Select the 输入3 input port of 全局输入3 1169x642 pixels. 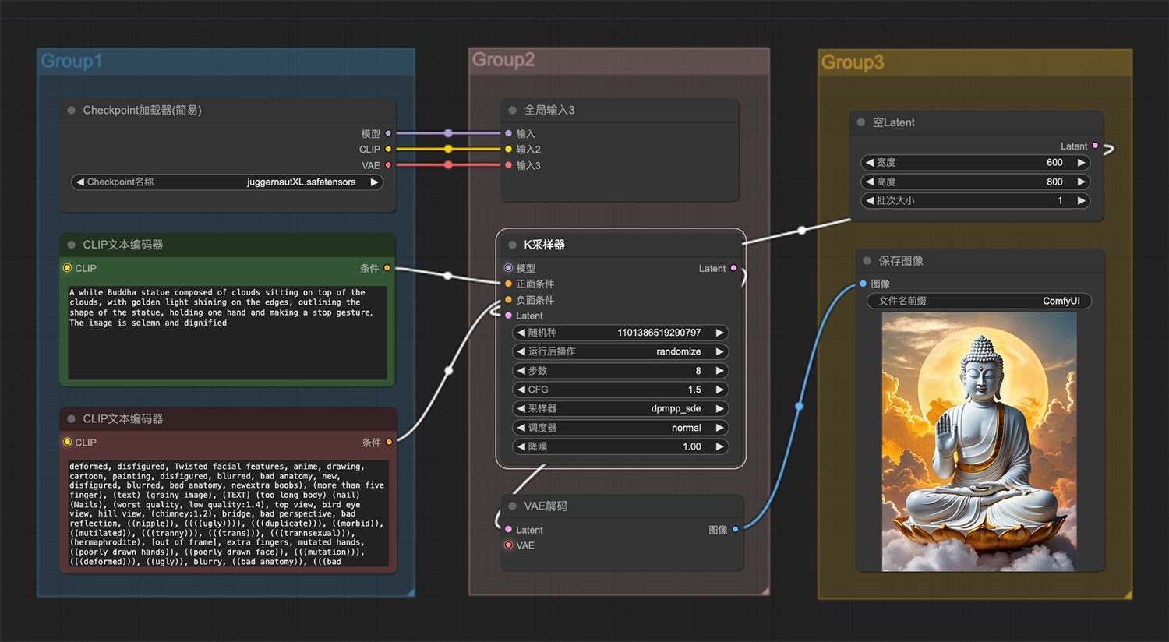coord(509,165)
